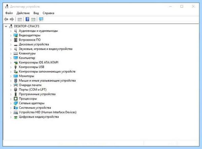Click the DESKTOP-CFIACF5 computer icon
This screenshot has height=149, width=202.
point(11,26)
